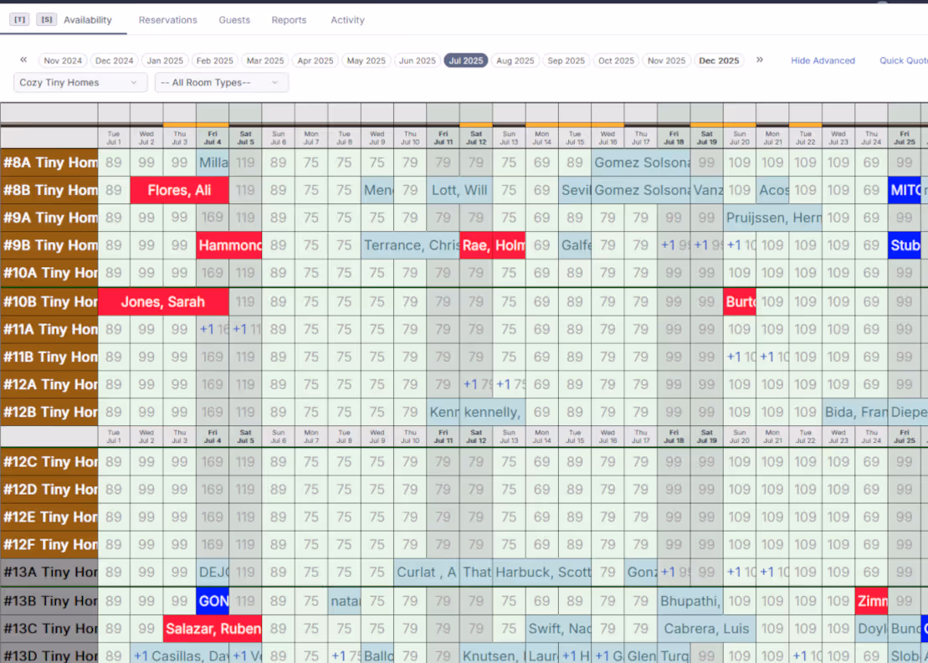Viewport: 928px width, 663px height.
Task: Go to the Reports tab
Action: pos(289,19)
